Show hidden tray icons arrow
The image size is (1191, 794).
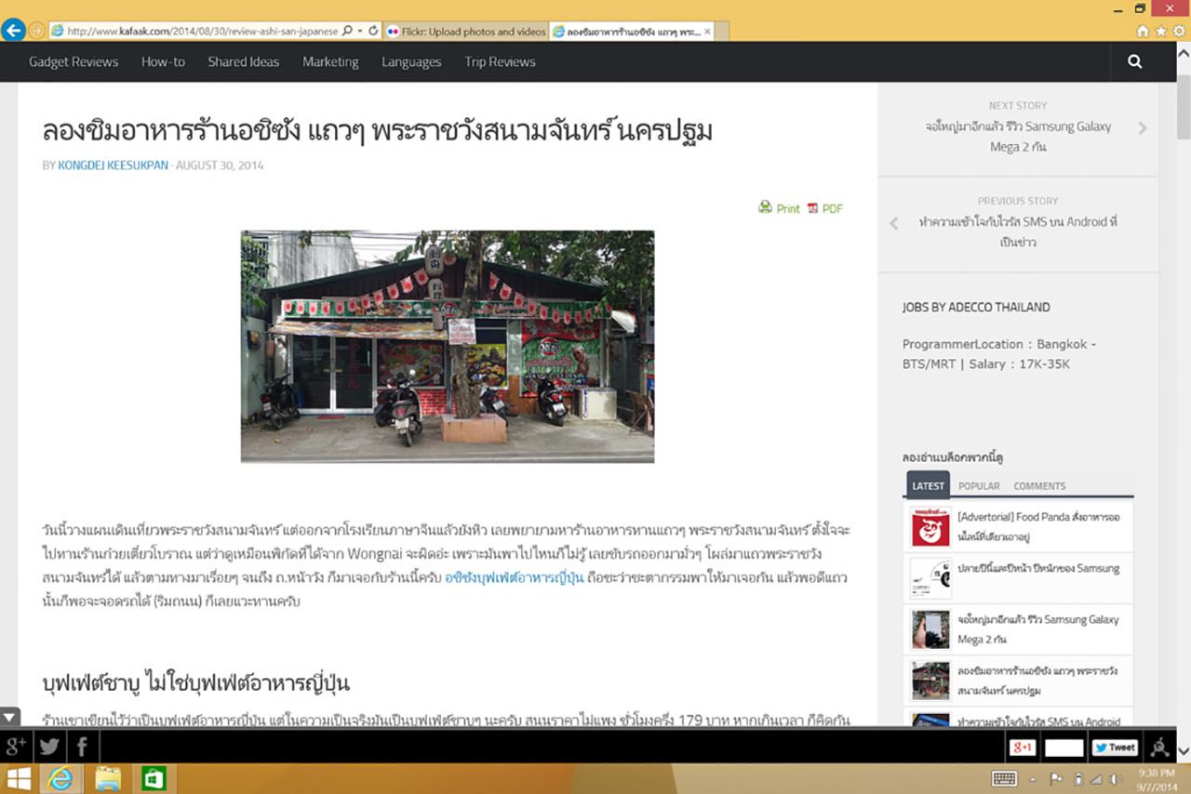coord(1033,779)
